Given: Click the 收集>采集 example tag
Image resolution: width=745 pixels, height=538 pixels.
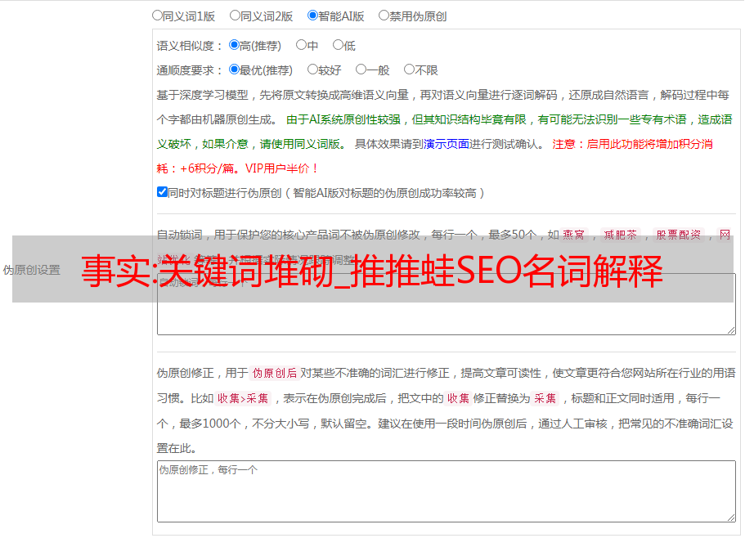Looking at the screenshot, I should click(x=243, y=398).
